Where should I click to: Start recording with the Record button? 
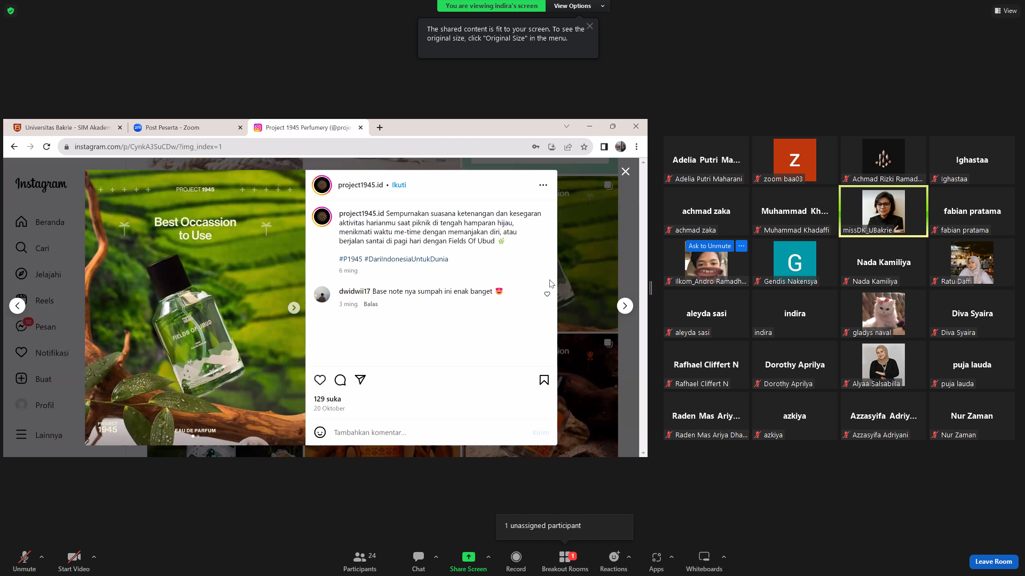click(x=516, y=561)
